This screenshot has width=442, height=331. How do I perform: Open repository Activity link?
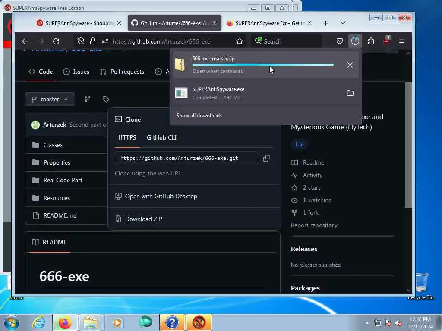[313, 175]
